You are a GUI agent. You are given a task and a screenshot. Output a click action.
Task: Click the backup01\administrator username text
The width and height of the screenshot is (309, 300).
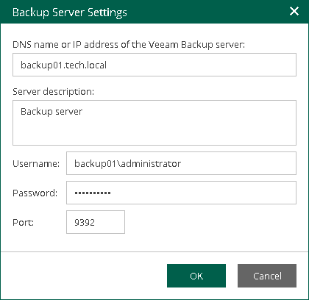(127, 163)
